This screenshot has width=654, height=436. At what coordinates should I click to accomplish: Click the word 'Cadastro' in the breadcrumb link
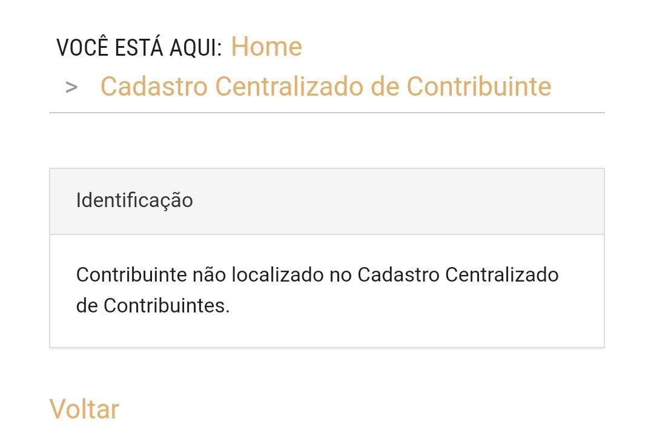(154, 87)
